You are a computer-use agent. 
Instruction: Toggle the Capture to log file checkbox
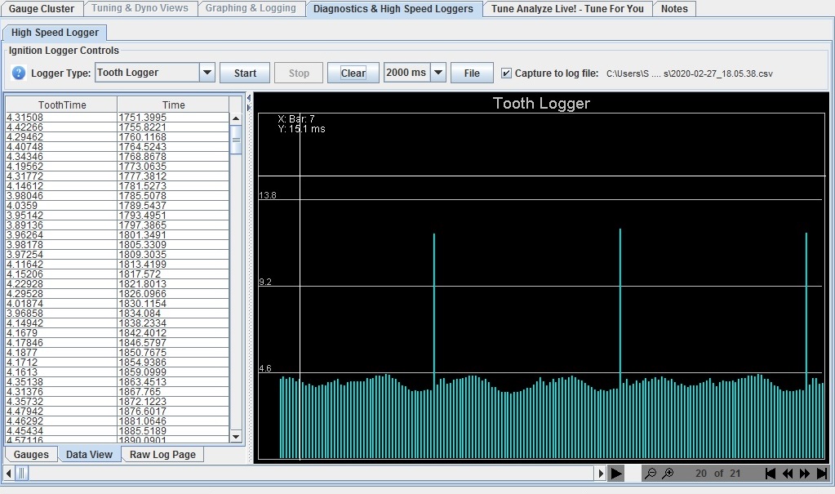[x=507, y=73]
